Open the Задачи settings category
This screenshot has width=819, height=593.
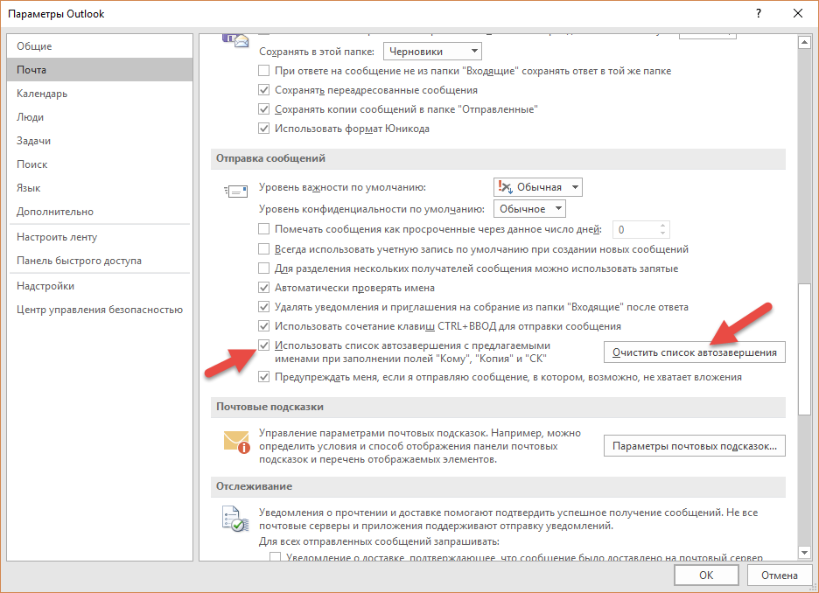point(100,141)
